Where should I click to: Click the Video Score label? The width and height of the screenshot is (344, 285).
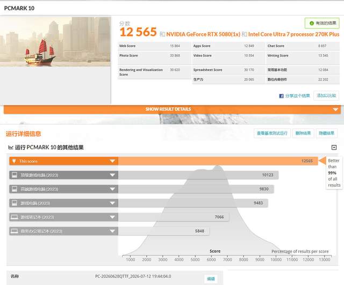point(203,55)
